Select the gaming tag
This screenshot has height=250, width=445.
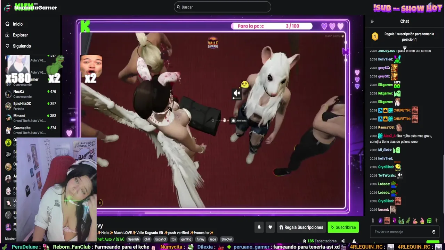186,239
